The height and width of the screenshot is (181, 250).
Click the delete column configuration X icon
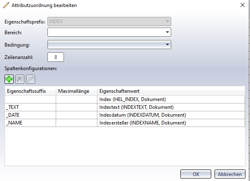(19, 79)
